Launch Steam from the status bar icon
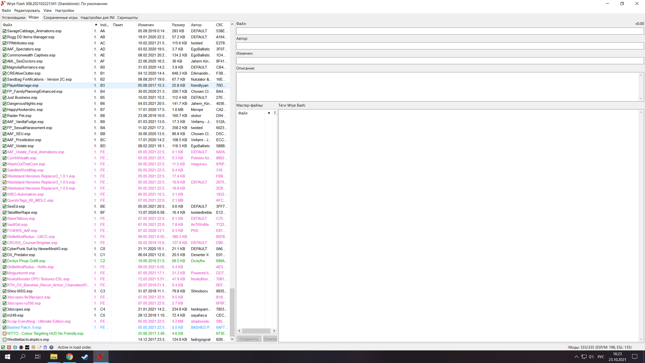645x363 pixels. 27,347
